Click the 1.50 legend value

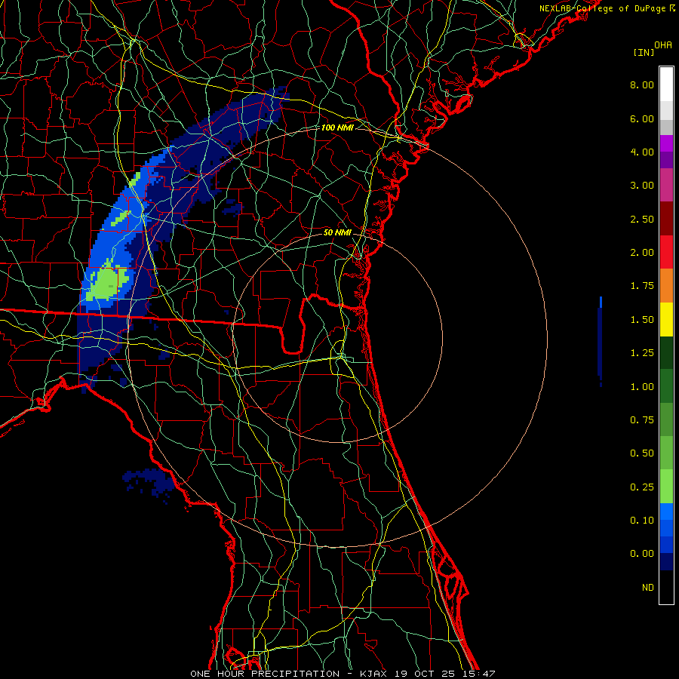(x=642, y=320)
